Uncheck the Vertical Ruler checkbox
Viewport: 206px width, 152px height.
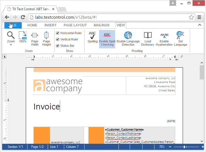tap(58, 39)
